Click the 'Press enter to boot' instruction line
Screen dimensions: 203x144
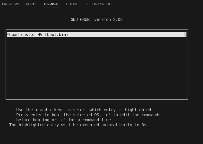click(x=88, y=115)
